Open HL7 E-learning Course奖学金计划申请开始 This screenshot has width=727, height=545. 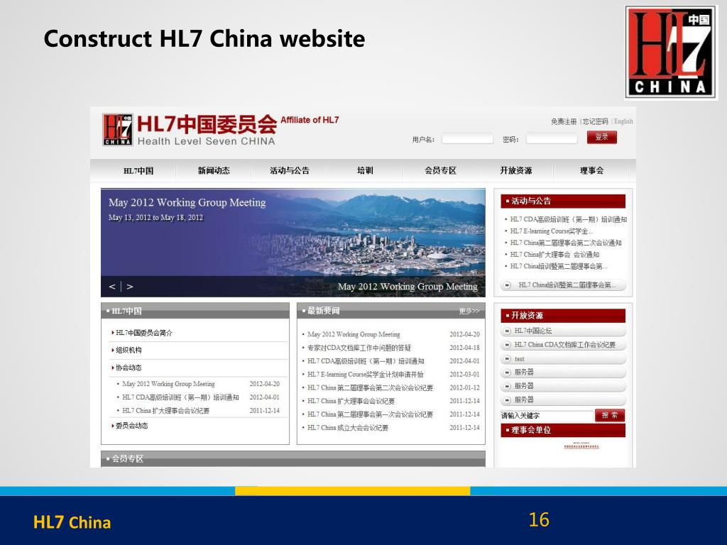click(366, 375)
